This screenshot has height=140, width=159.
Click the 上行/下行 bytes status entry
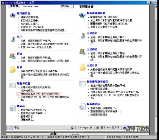pyautogui.click(x=122, y=137)
